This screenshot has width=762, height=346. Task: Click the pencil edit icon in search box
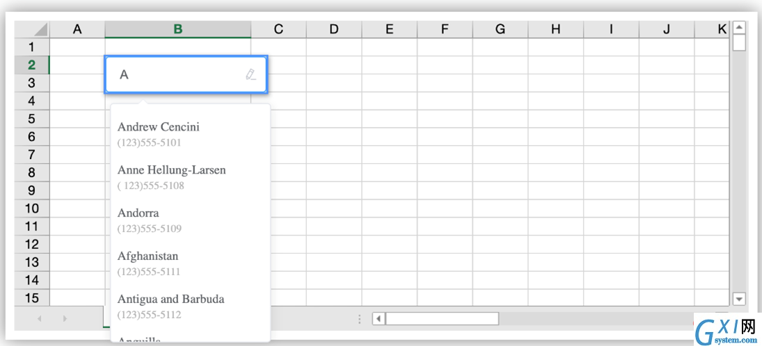click(x=251, y=75)
